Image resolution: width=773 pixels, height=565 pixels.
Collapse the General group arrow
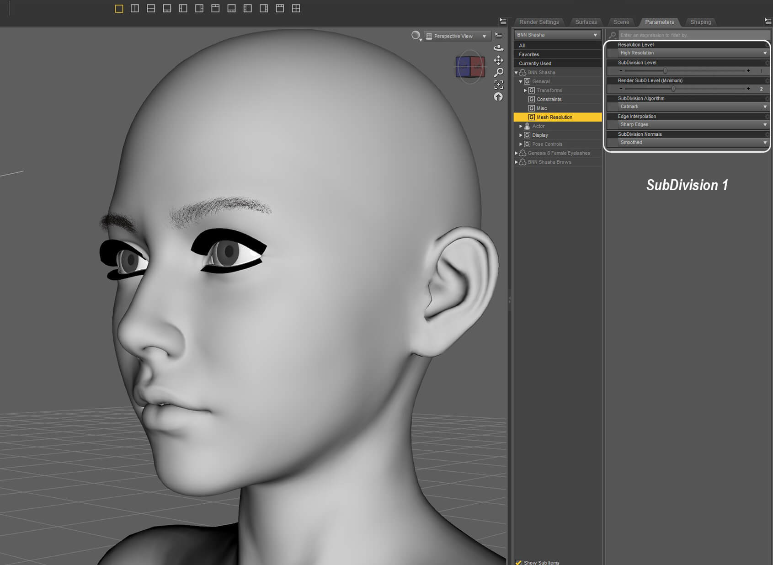tap(521, 81)
